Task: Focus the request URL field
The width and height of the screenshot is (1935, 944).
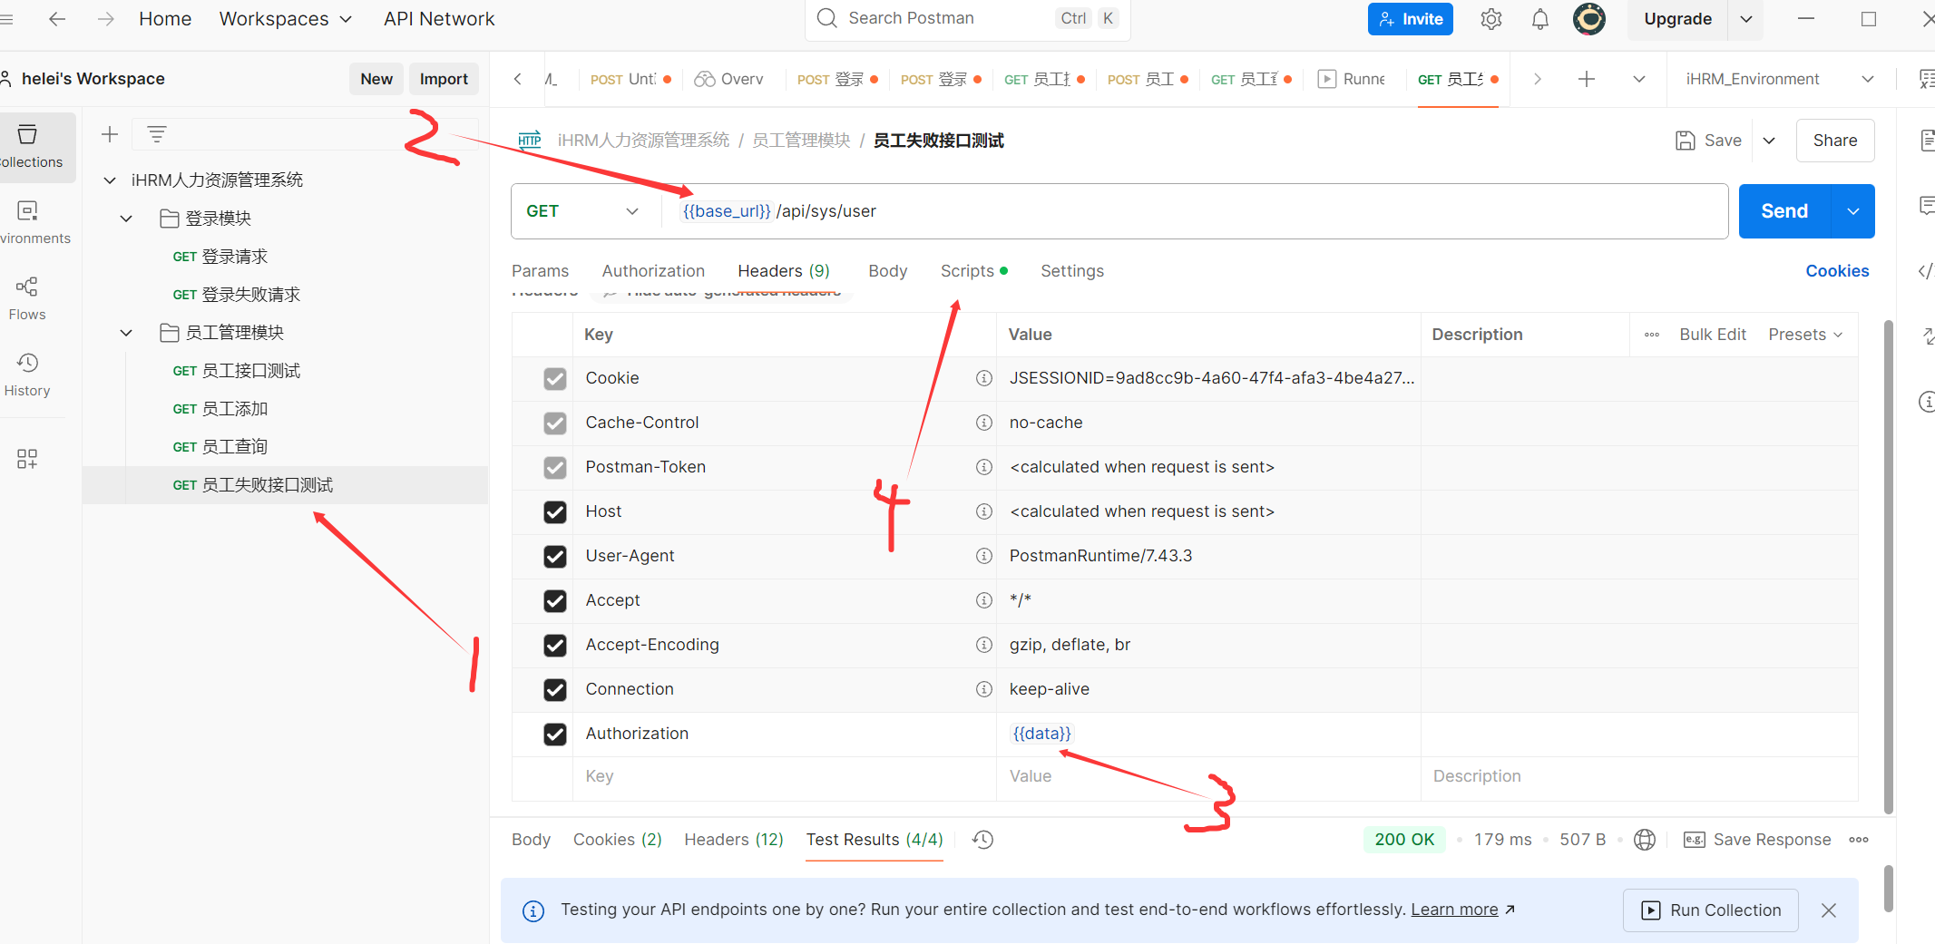Action: tap(1195, 211)
